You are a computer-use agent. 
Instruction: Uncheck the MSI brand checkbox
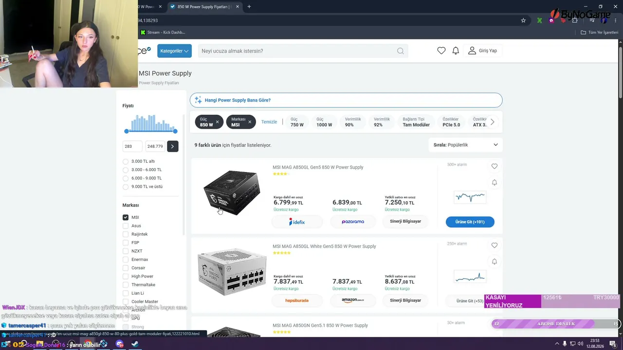(126, 217)
